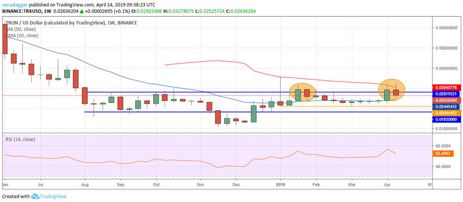463x202 pixels.
Task: Click the Aug label on time axis
Action: click(x=85, y=184)
